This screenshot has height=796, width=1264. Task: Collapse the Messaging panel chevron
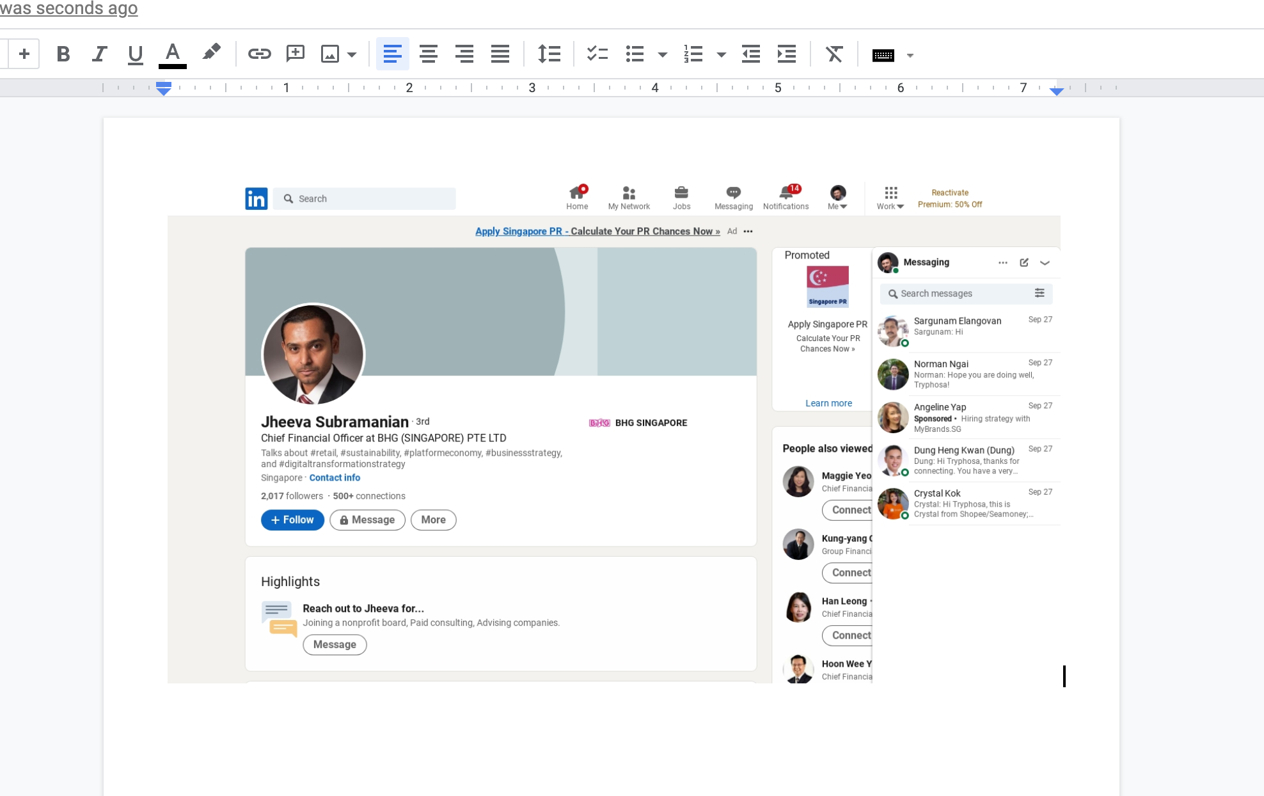click(1045, 262)
